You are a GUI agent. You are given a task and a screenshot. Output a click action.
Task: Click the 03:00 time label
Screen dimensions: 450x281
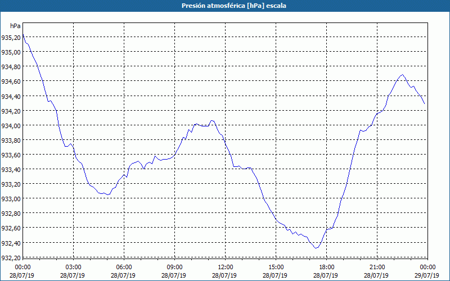click(x=74, y=268)
